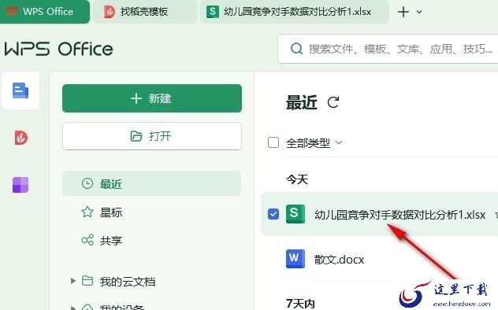The width and height of the screenshot is (498, 310).
Task: Click the WPS Office logo in the first tab
Action: pos(11,12)
